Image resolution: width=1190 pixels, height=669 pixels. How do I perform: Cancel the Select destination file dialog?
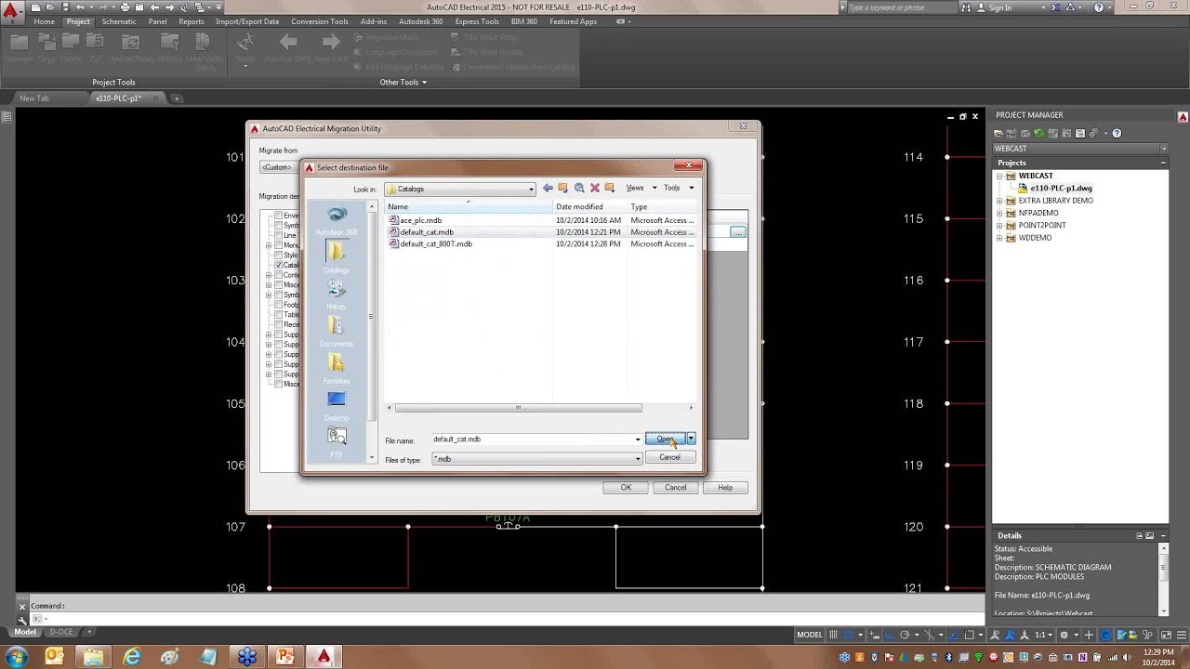[x=669, y=457]
